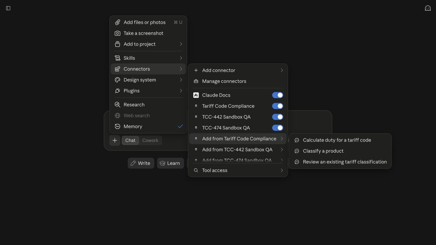
Task: Click the Tool access search icon
Action: (x=196, y=170)
